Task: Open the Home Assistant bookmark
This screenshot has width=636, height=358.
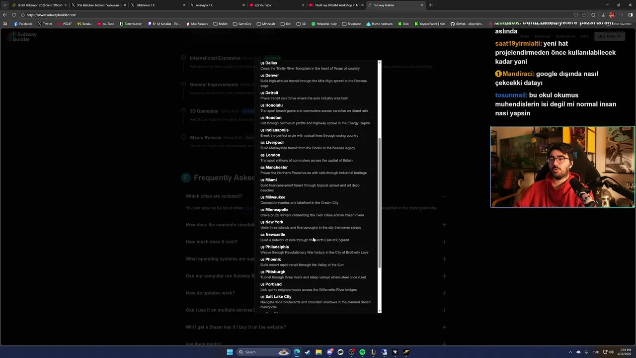Action: pos(379,23)
